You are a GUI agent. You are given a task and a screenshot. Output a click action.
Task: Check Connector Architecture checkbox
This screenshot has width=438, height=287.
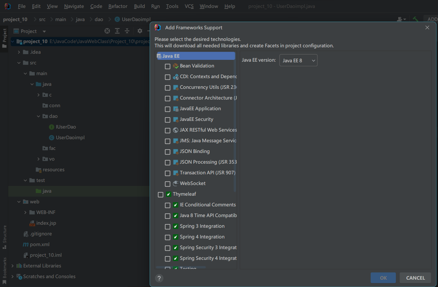point(167,98)
